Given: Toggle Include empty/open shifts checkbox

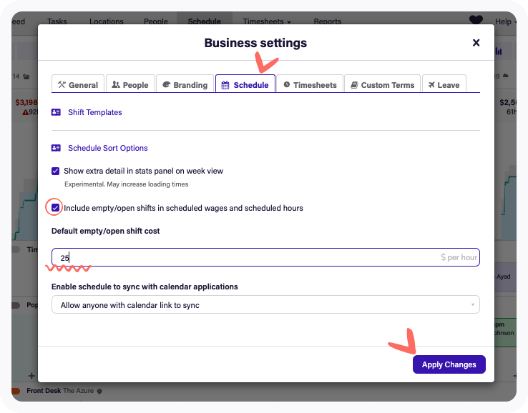Looking at the screenshot, I should pos(56,208).
